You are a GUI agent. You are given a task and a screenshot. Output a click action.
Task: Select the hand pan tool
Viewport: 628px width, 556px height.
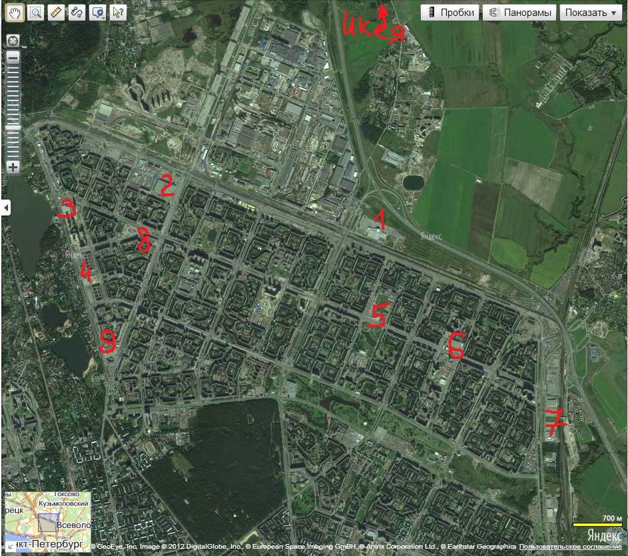coord(15,12)
